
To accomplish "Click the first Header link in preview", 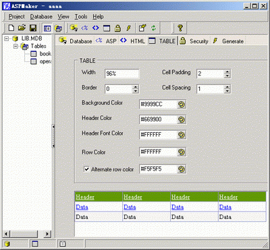I will (x=85, y=197).
